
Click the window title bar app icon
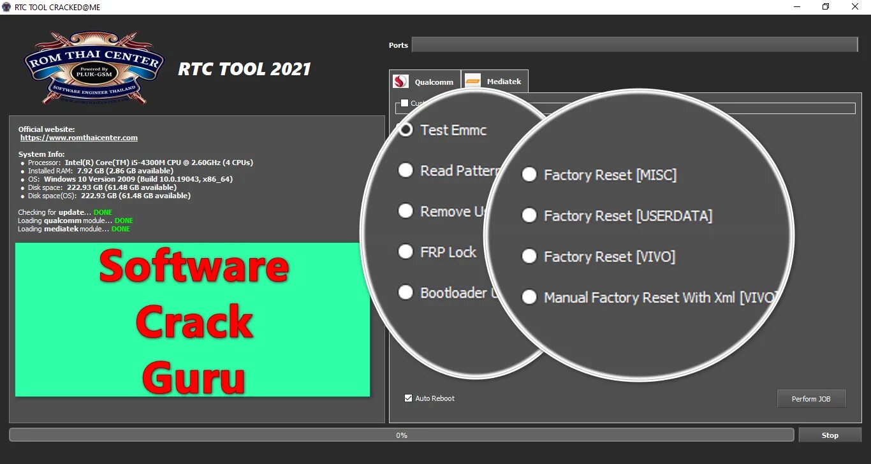(7, 7)
